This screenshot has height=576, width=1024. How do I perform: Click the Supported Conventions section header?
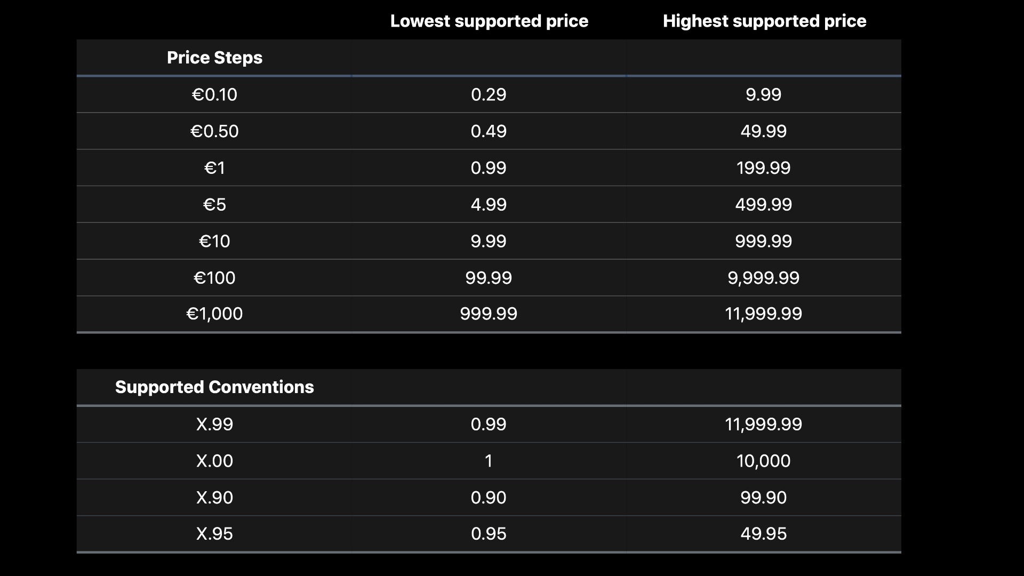click(214, 387)
